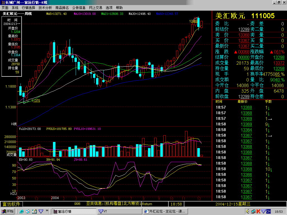Launch Internet Explorer from quick launch

(x=22, y=211)
